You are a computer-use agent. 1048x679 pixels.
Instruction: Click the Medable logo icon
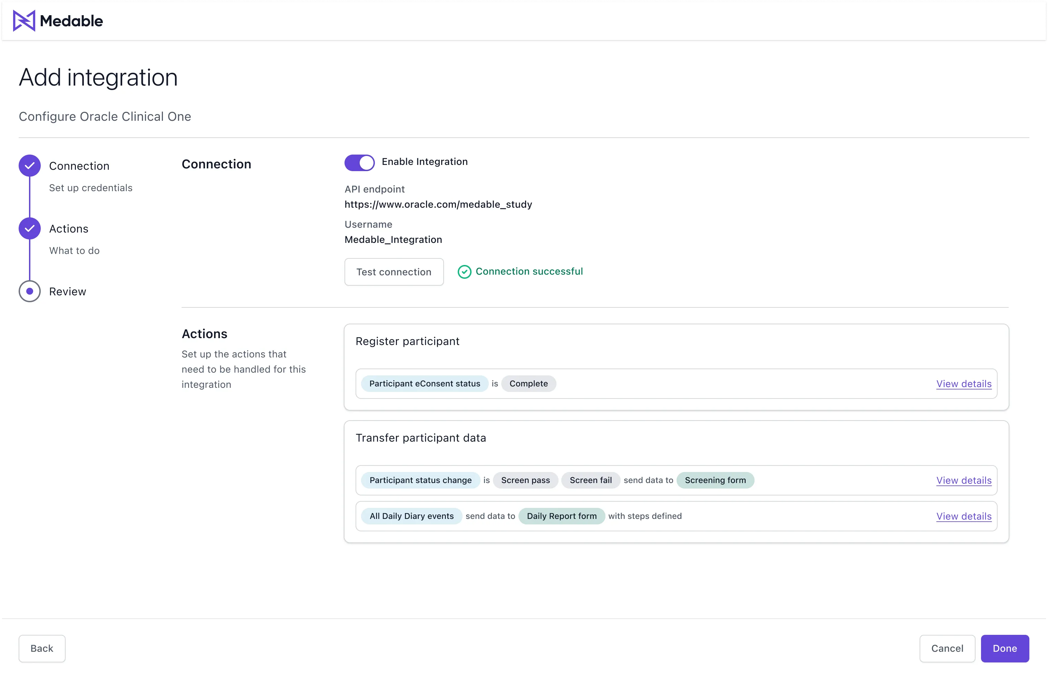(24, 21)
